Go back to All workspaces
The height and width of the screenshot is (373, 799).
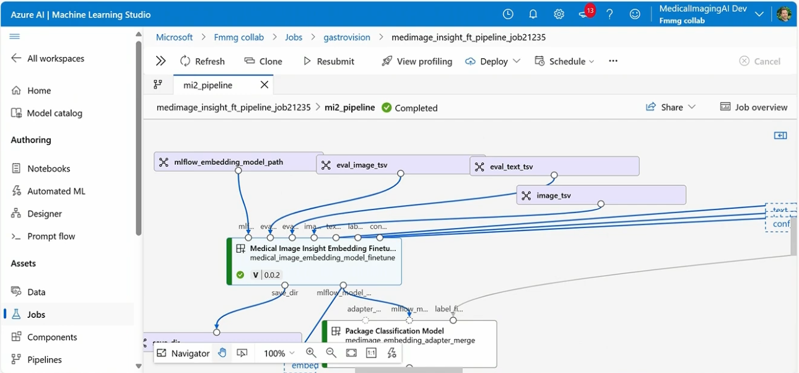47,58
